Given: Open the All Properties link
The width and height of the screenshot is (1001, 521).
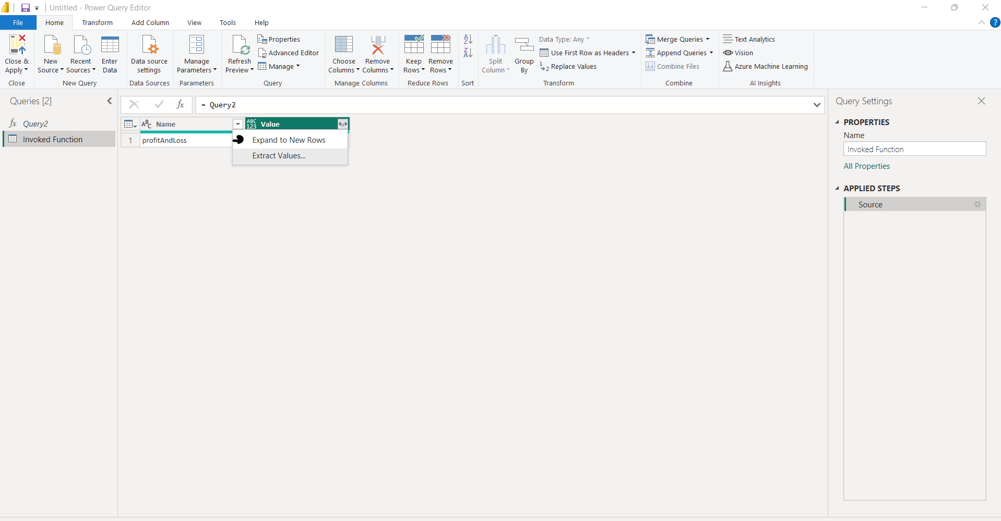Looking at the screenshot, I should point(866,166).
